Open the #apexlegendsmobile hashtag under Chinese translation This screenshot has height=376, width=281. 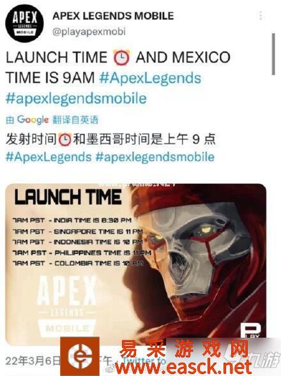tap(155, 157)
